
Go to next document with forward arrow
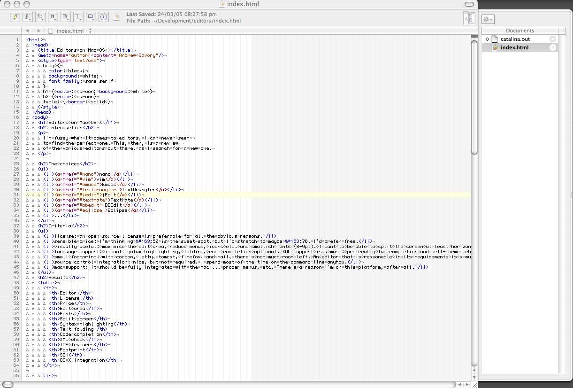(x=39, y=31)
